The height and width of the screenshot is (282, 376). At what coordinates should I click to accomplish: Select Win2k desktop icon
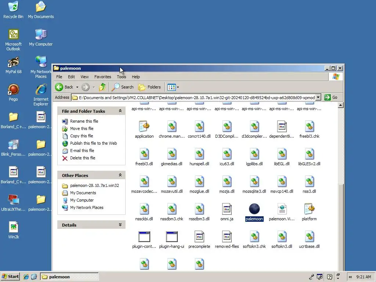(x=14, y=230)
